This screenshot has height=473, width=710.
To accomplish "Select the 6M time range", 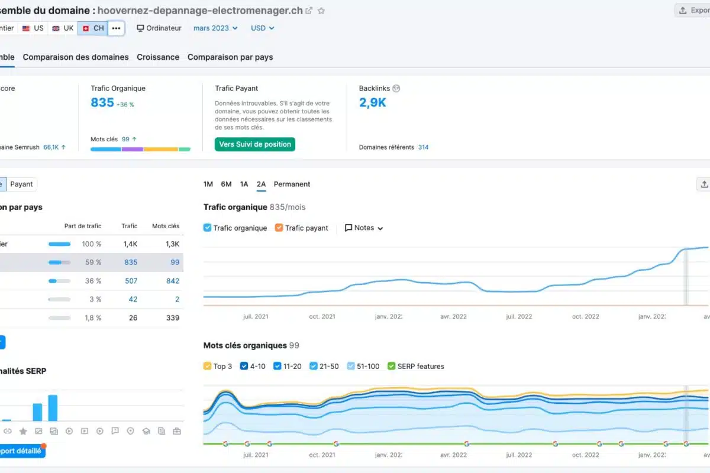I will pyautogui.click(x=226, y=184).
